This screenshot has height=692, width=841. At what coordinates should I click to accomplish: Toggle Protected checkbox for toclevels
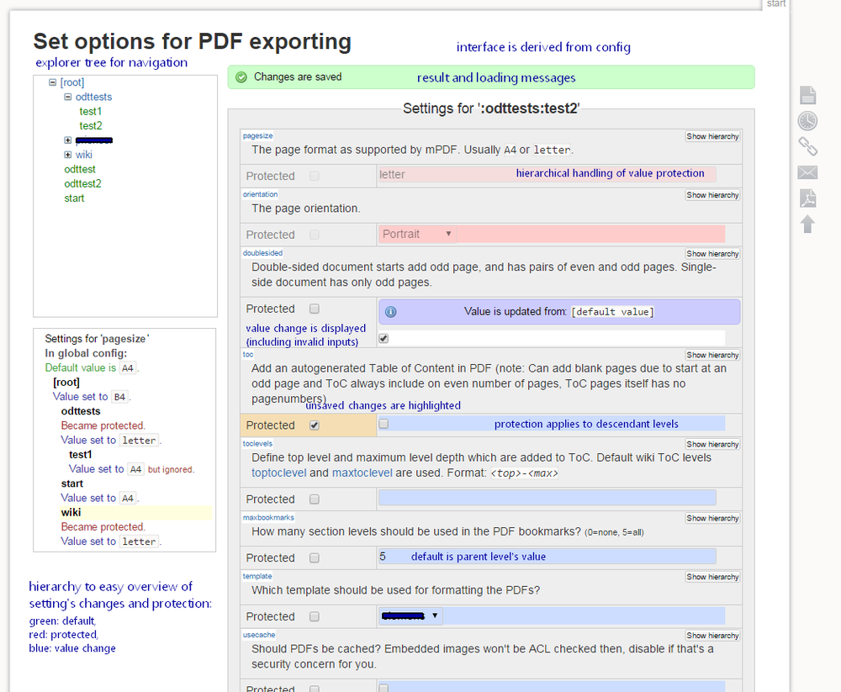[x=315, y=499]
